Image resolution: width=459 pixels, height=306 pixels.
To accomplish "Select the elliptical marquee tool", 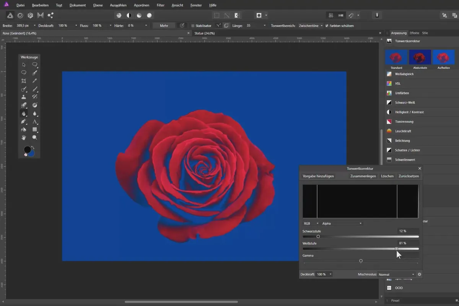I will [x=24, y=73].
